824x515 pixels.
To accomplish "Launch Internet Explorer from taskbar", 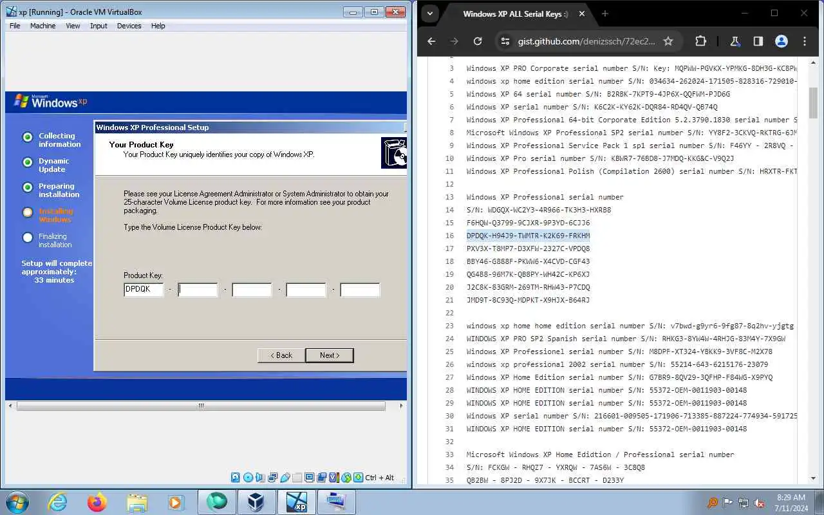I will click(58, 501).
